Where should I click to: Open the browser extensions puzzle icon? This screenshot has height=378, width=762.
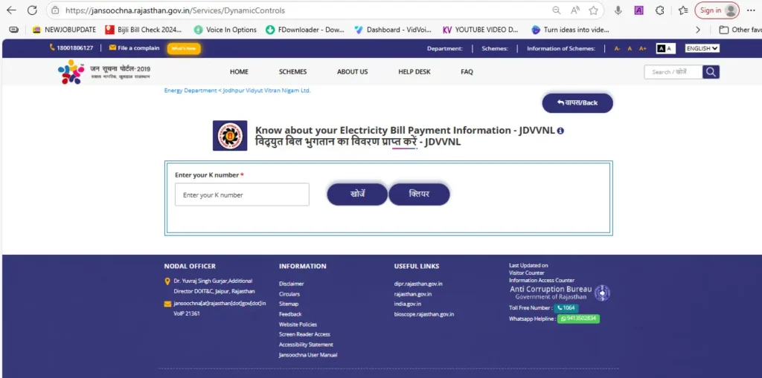[x=659, y=10]
